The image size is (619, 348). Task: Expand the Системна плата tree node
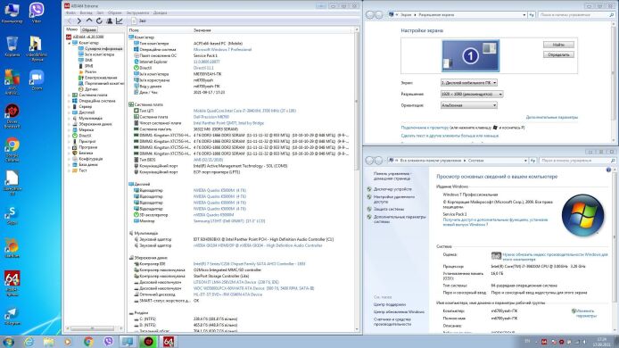coord(70,95)
